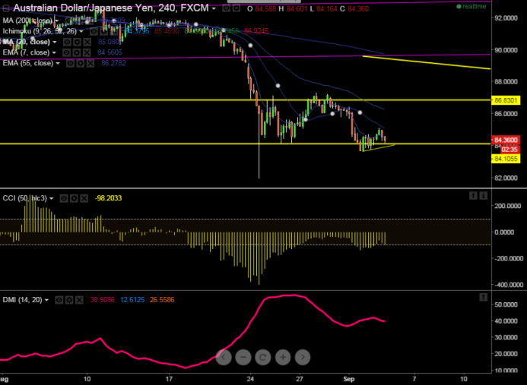This screenshot has height=385, width=527.
Task: Hide the CCI indicator with its eye icon
Action: point(64,198)
